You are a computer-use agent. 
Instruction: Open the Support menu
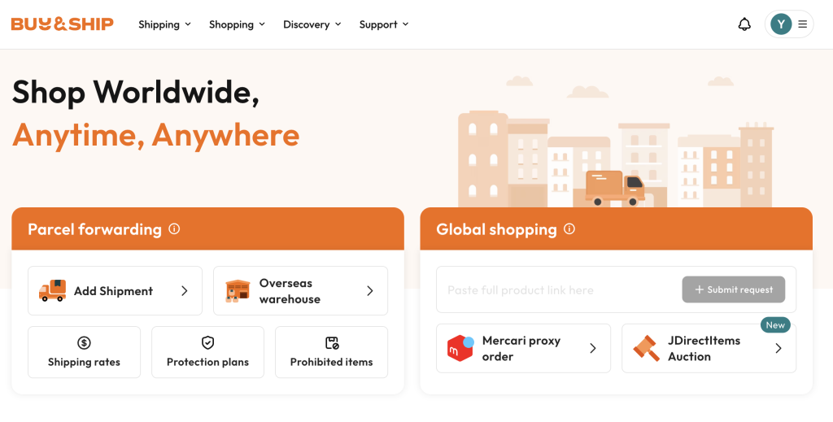tap(383, 24)
